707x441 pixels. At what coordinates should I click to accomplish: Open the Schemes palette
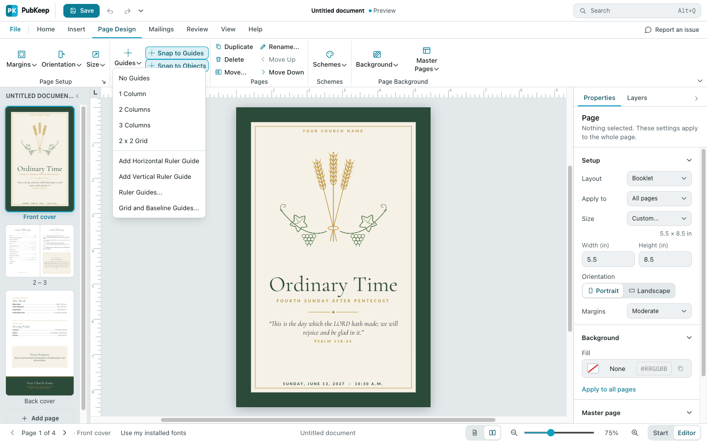330,59
